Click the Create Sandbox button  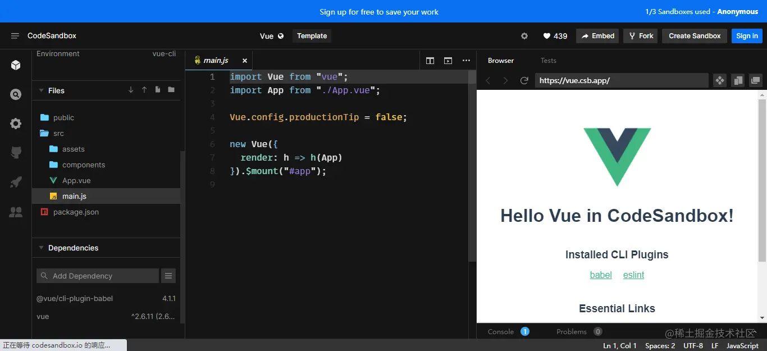(x=695, y=36)
